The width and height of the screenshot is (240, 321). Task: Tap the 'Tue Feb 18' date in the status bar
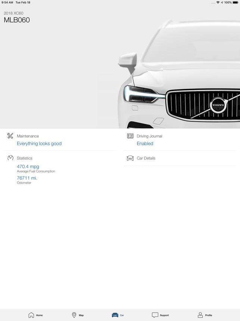click(23, 3)
